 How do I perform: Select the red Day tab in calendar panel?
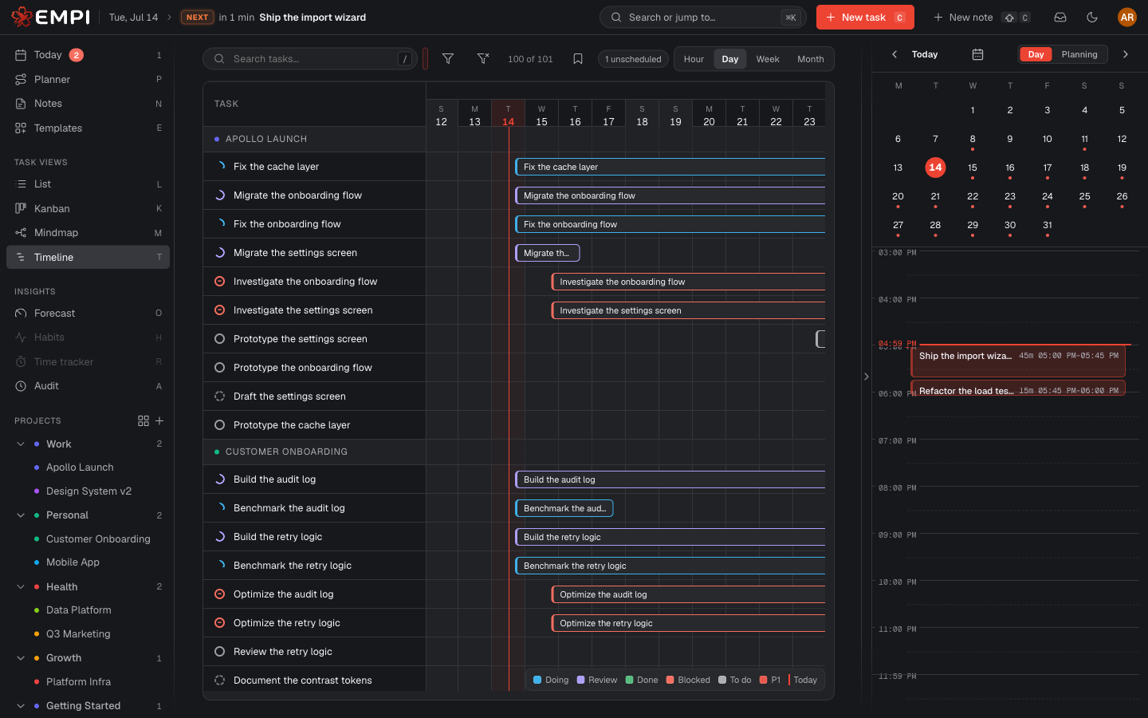pyautogui.click(x=1036, y=54)
